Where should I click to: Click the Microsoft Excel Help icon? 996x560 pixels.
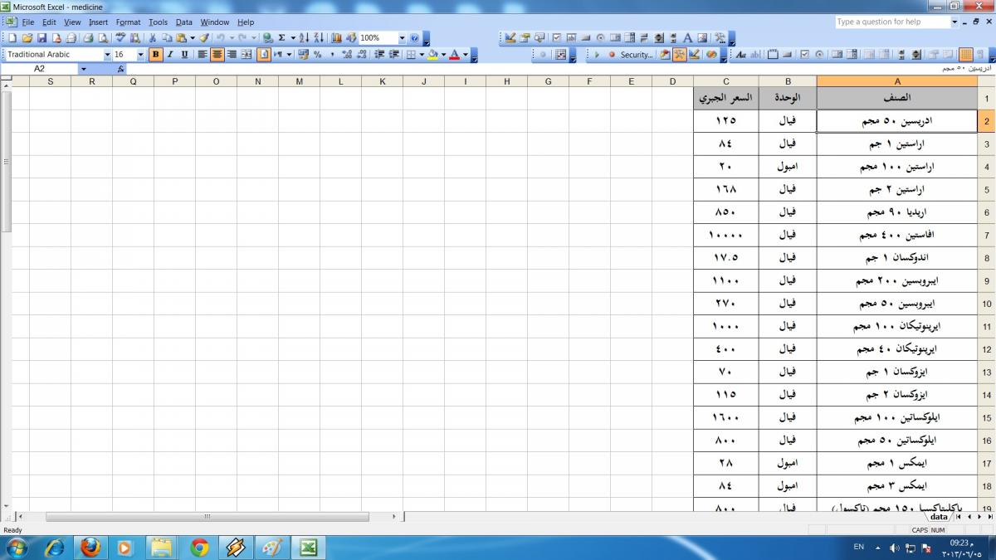[413, 38]
